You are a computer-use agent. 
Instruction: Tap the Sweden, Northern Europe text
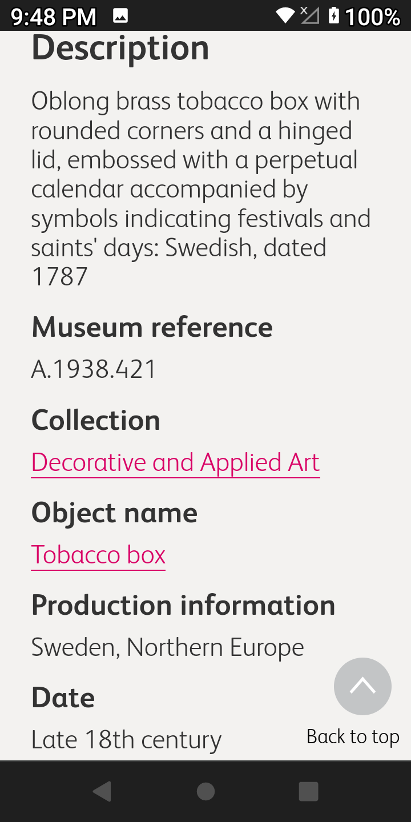[x=167, y=647]
